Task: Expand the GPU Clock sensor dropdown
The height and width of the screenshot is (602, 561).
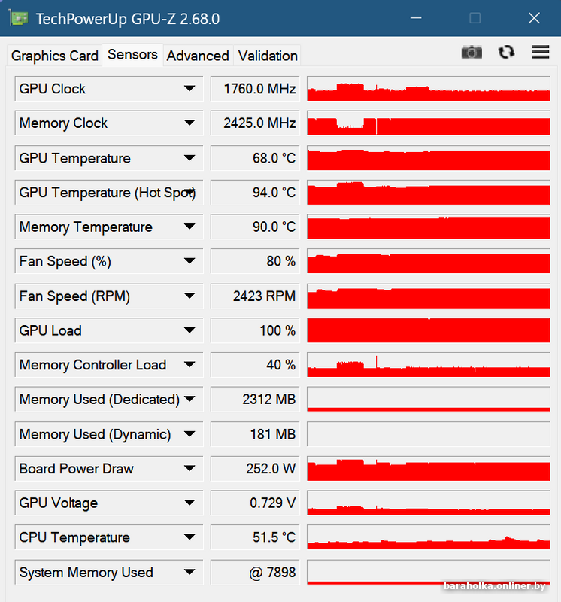Action: tap(190, 89)
